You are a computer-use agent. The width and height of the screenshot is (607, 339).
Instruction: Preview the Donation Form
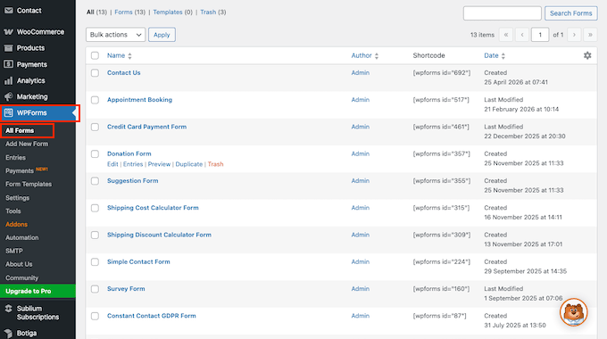point(159,164)
